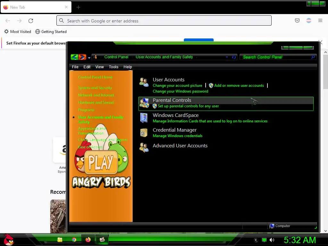Open Advanced User Accounts heading
Screen dimensions: 328x246
click(x=180, y=146)
